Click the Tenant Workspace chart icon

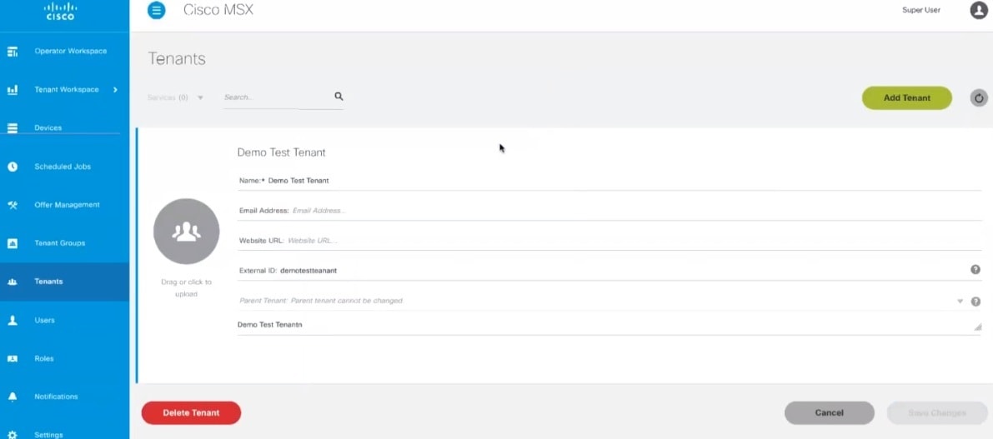(x=12, y=90)
